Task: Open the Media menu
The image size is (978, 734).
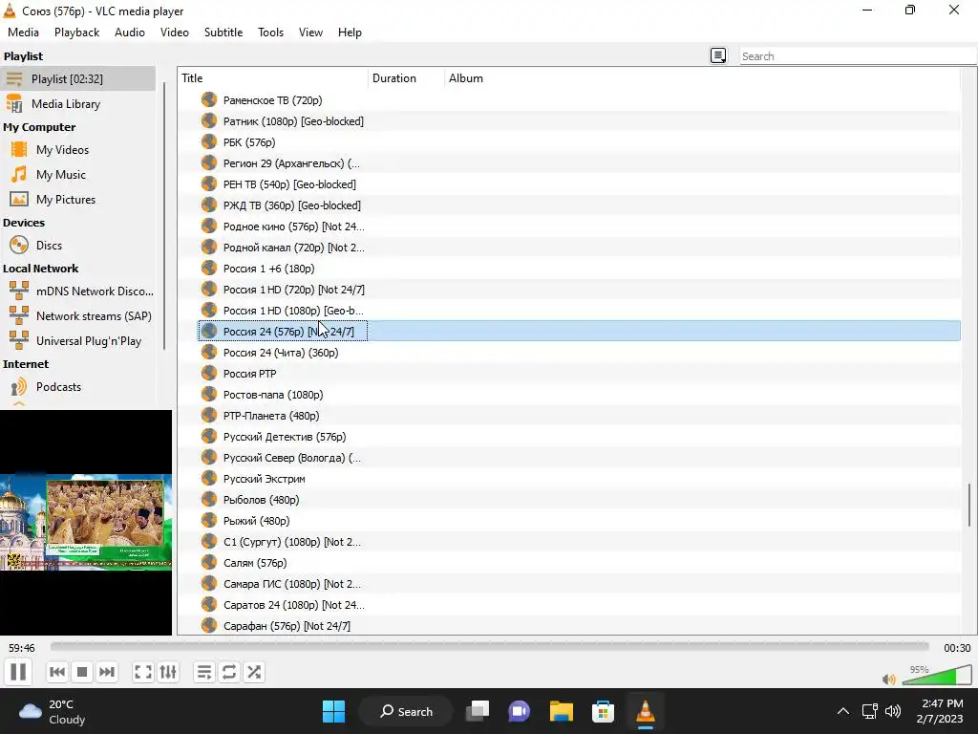Action: [23, 32]
